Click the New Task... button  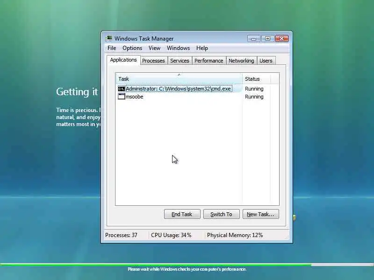(x=261, y=214)
